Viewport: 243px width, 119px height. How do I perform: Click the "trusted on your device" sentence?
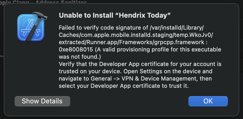90,71
